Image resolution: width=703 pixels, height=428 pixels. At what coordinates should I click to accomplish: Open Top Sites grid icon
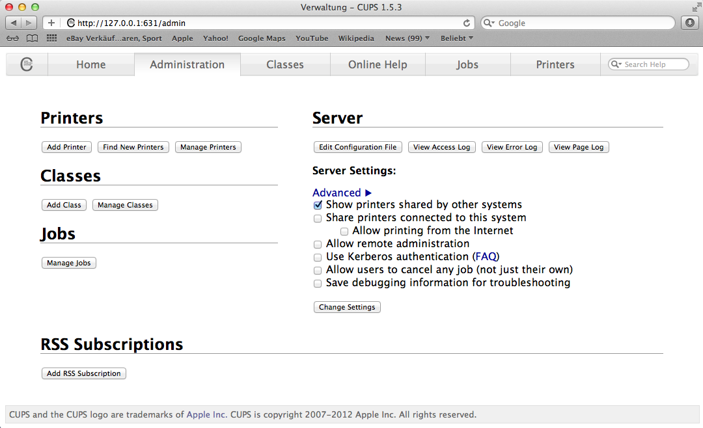52,38
